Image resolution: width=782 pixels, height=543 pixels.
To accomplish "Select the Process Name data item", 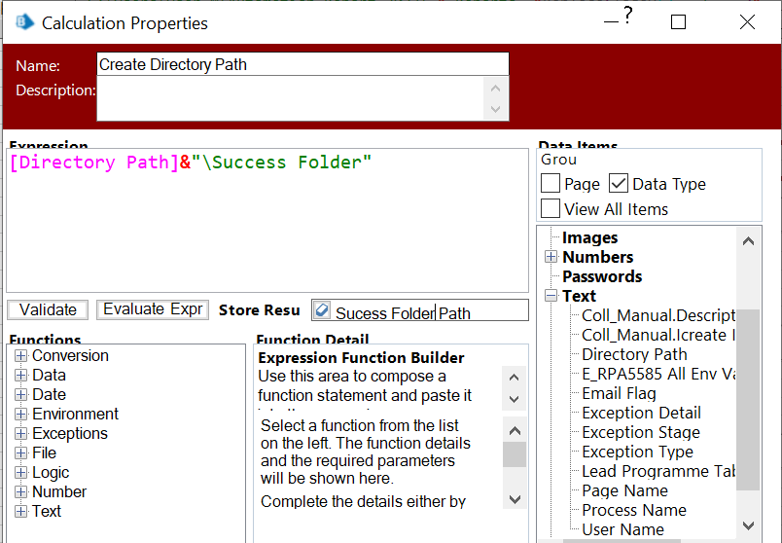I will click(x=634, y=510).
